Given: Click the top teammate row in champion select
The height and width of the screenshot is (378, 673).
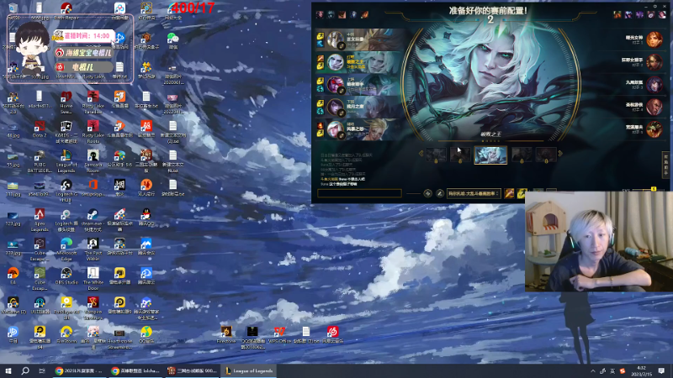Looking at the screenshot, I should 360,39.
